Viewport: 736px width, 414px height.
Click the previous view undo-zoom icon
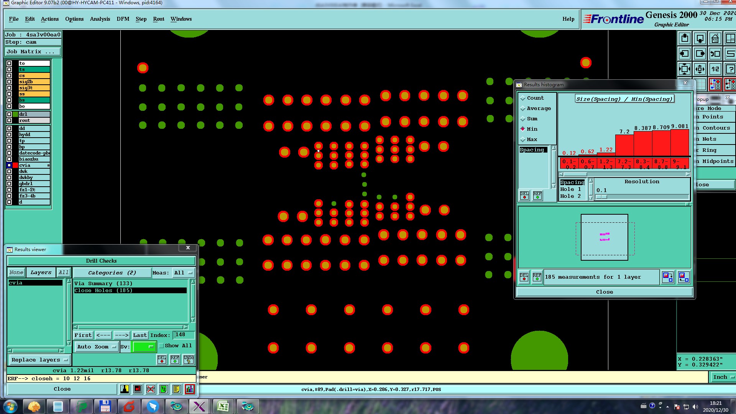point(715,54)
